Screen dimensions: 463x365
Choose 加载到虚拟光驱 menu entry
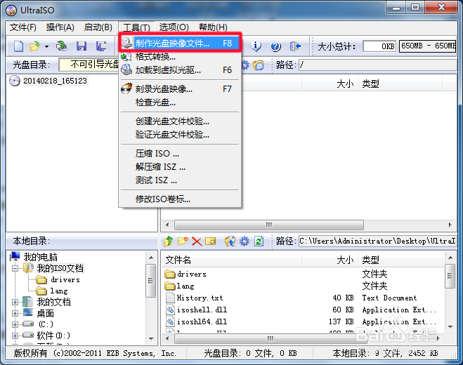[180, 70]
